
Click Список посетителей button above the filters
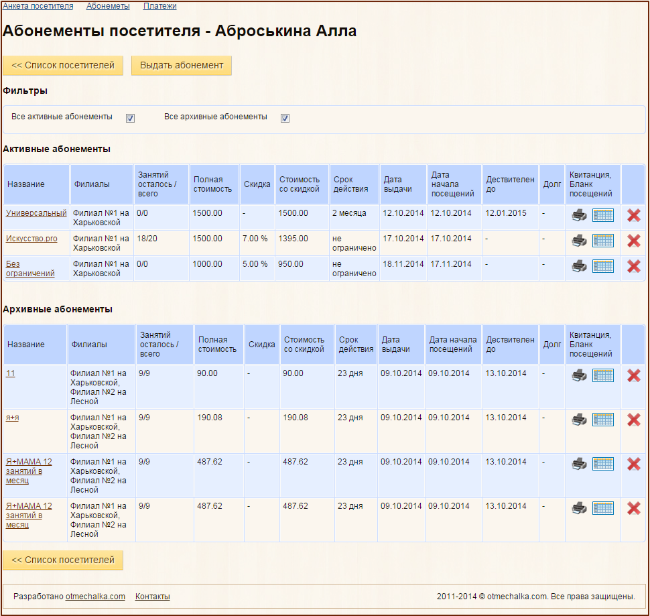pyautogui.click(x=63, y=66)
